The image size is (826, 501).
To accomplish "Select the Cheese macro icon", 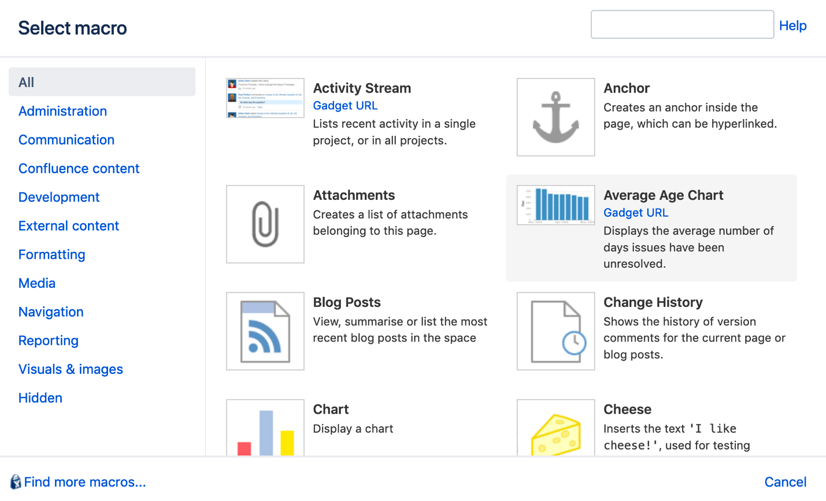I will click(555, 428).
